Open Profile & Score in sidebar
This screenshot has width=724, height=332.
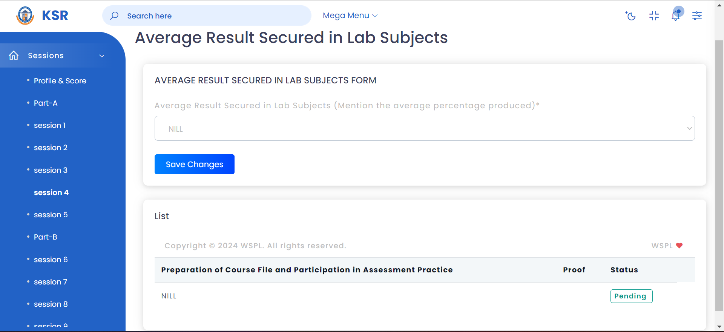(x=60, y=81)
